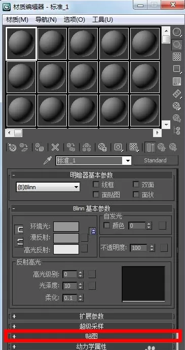185x350 pixels.
Task: Open the 工具(U) menu
Action: point(102,20)
